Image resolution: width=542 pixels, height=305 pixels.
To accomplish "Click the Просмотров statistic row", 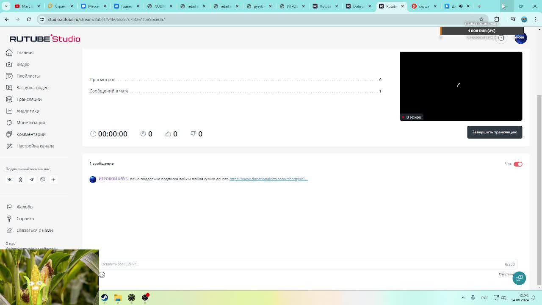I will click(x=235, y=80).
